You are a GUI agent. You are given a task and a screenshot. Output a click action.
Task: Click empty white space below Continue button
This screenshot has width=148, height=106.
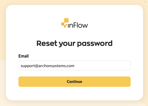[x=75, y=93]
